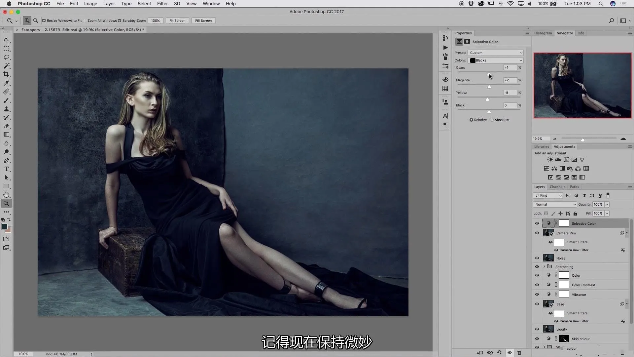The image size is (634, 357).
Task: Select Relative radio button in Properties
Action: click(471, 119)
